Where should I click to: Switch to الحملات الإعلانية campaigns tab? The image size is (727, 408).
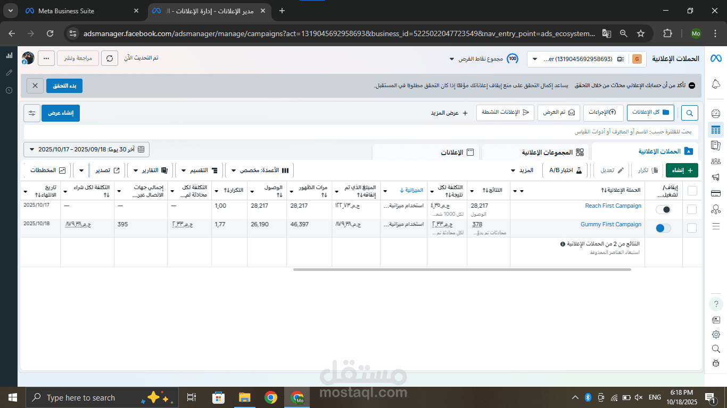pos(645,151)
